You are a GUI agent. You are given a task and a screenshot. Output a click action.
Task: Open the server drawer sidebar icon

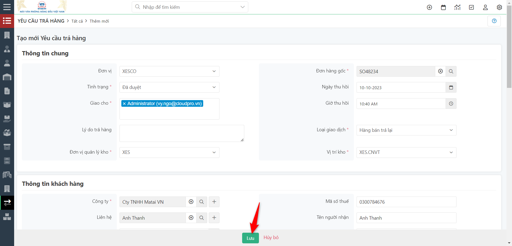7,161
